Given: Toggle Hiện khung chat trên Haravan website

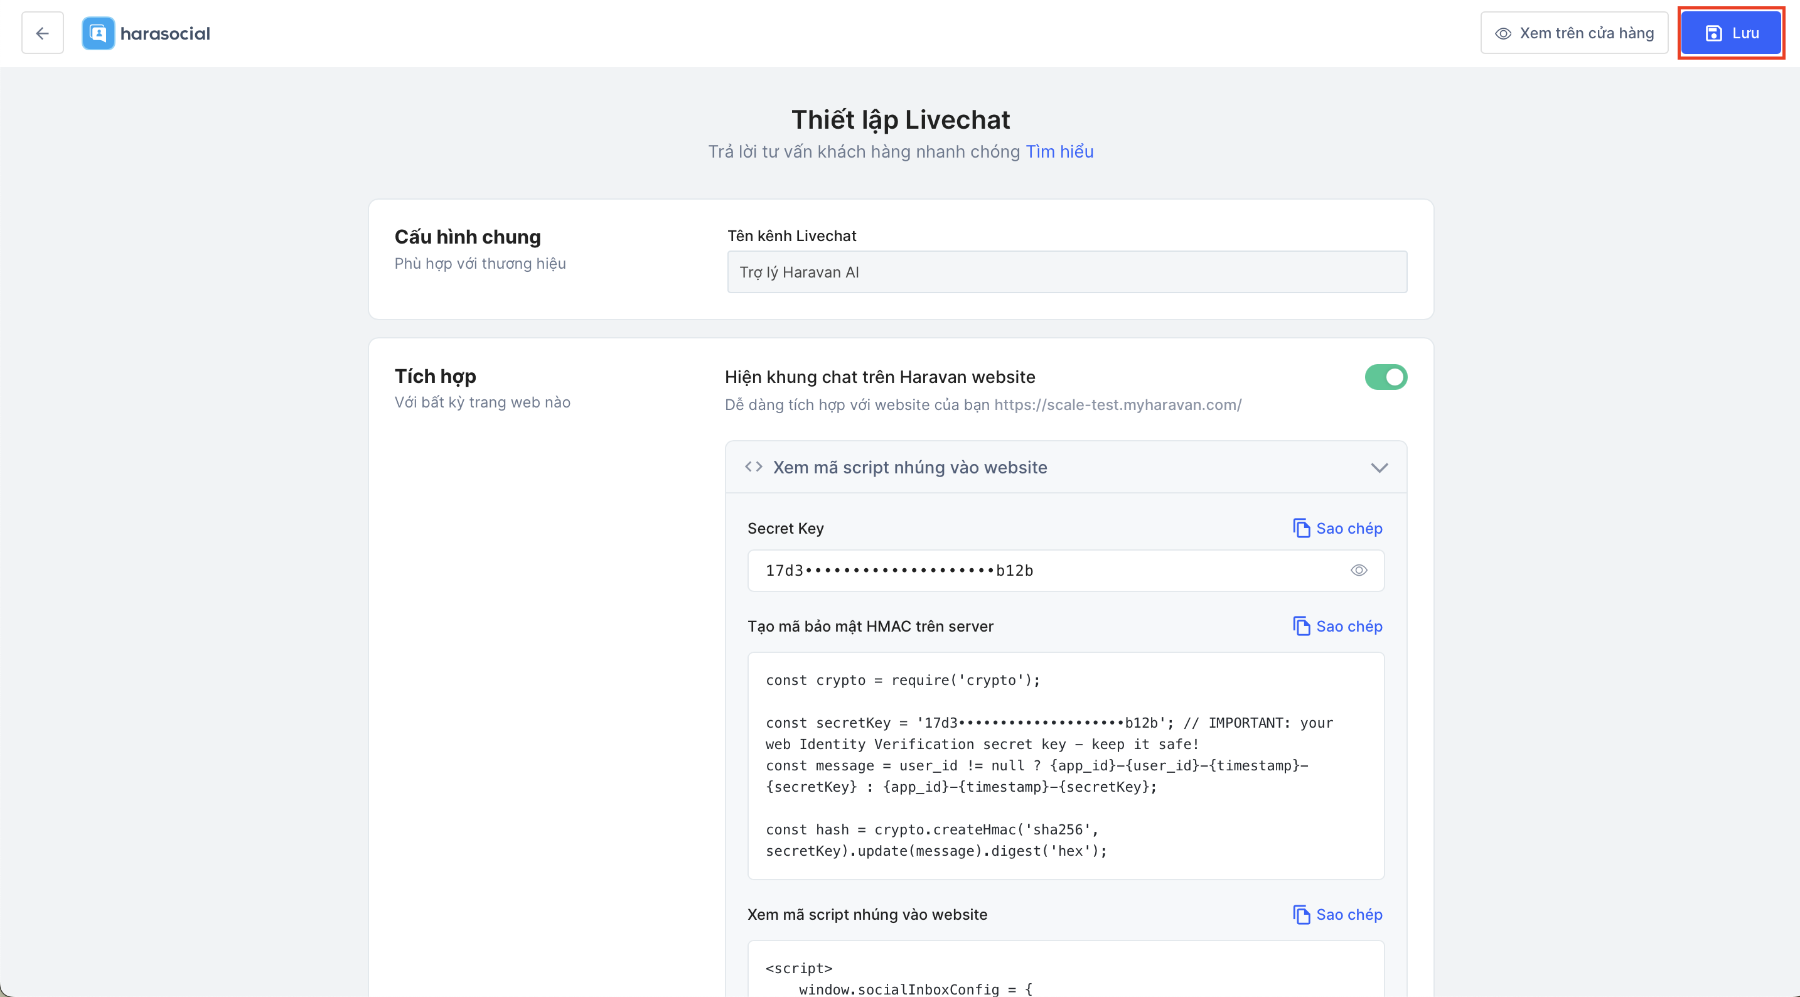Looking at the screenshot, I should pyautogui.click(x=1386, y=377).
